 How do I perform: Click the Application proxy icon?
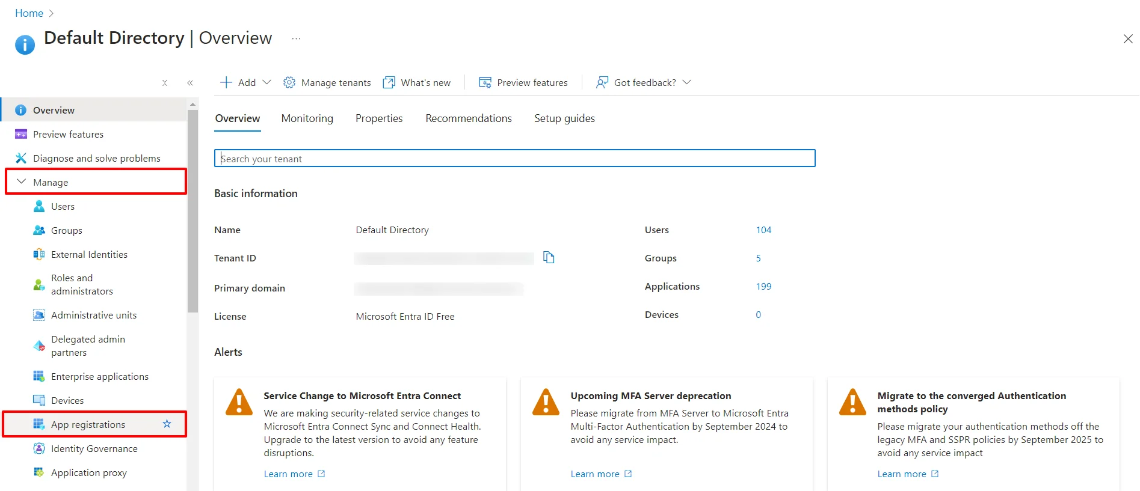[39, 472]
